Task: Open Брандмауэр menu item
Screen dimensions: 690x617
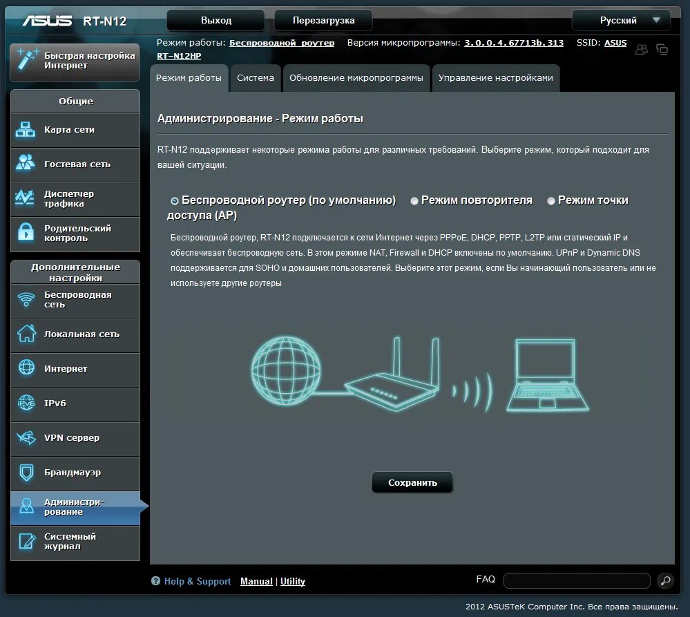Action: pos(75,473)
